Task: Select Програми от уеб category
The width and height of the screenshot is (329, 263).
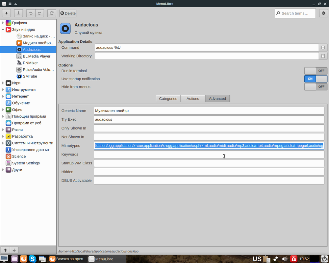Action: tap(27, 123)
